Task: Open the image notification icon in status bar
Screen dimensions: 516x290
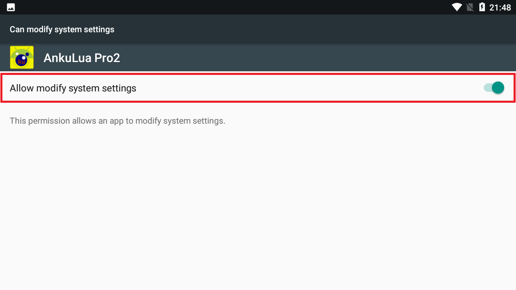Action: 11,7
